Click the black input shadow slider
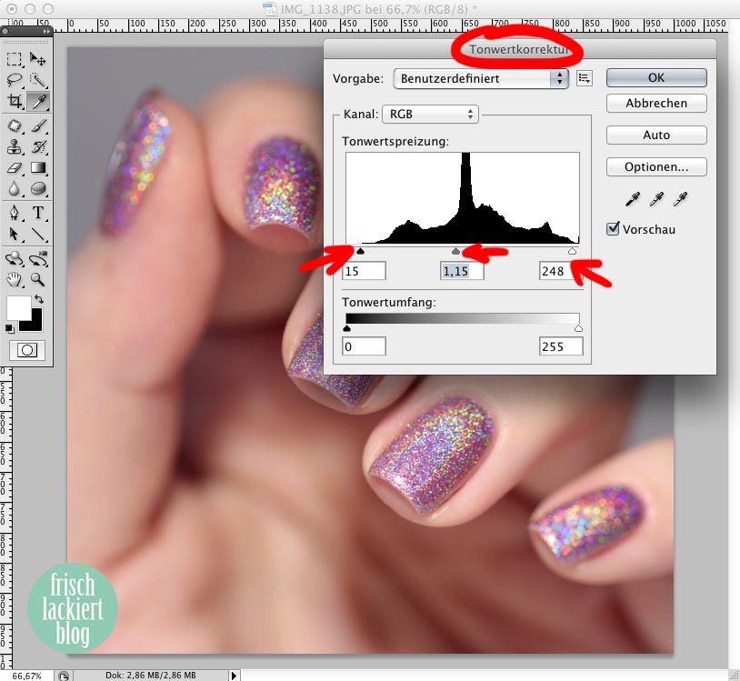This screenshot has height=681, width=740. 361,251
